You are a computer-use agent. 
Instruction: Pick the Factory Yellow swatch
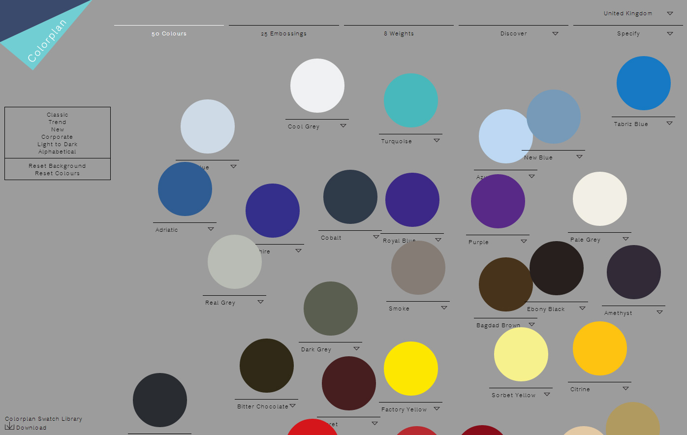click(410, 369)
